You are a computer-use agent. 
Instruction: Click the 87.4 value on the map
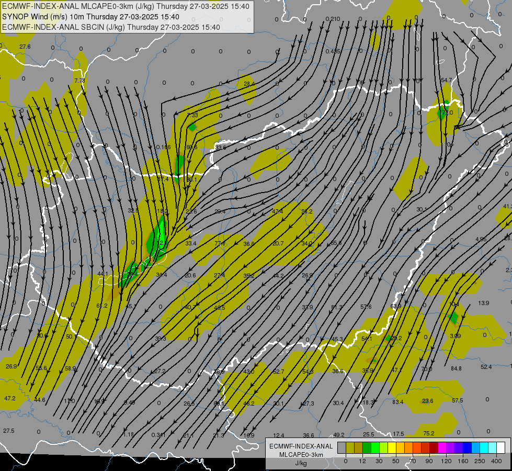coord(163,179)
